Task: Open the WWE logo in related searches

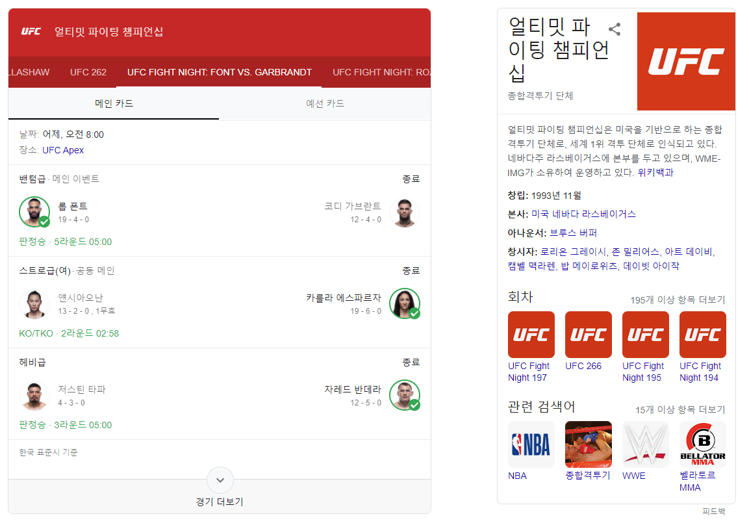Action: pos(645,444)
